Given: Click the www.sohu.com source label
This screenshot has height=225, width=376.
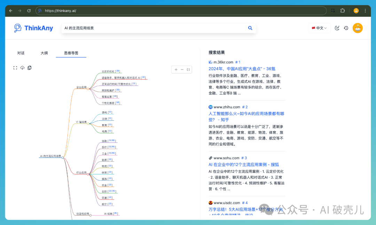Looking at the screenshot, I should click(226, 158).
